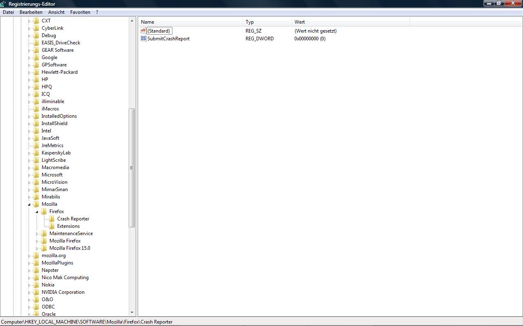Screen dimensions: 523x326
Task: Expand the Mozilla Firefox 15.0 key
Action: click(37, 249)
